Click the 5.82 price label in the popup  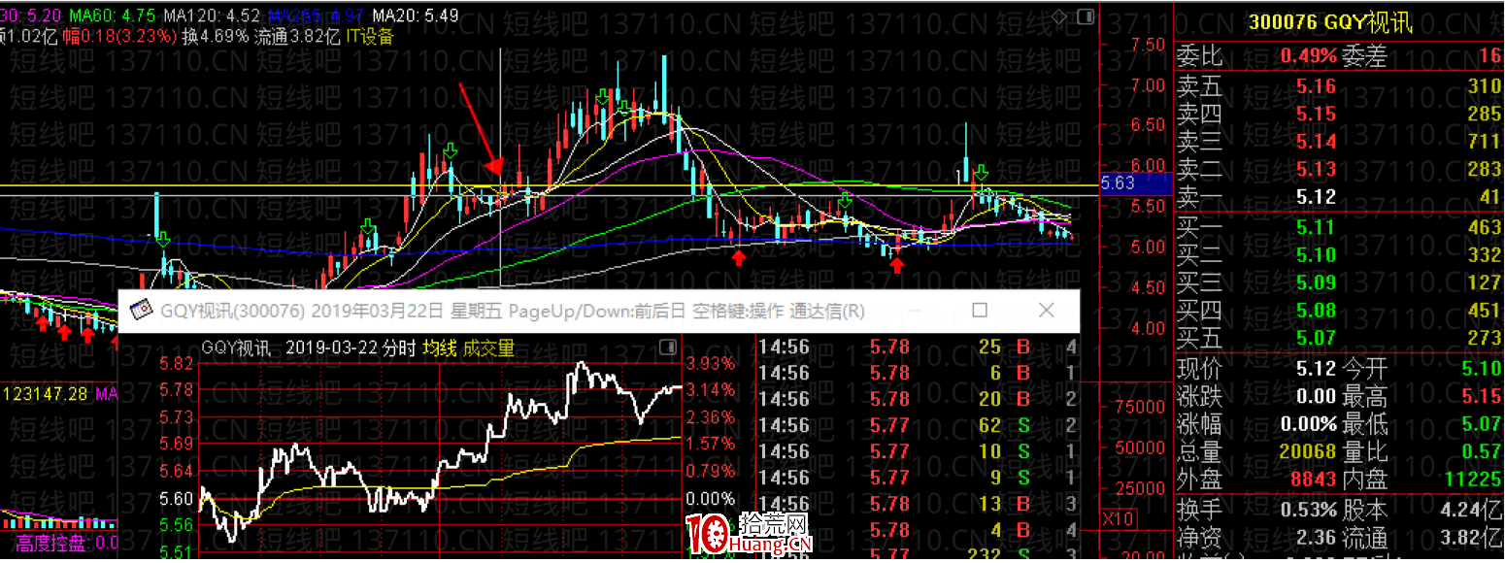point(176,364)
